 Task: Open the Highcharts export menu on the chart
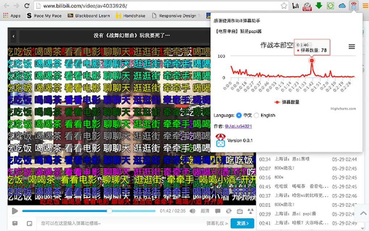(352, 46)
